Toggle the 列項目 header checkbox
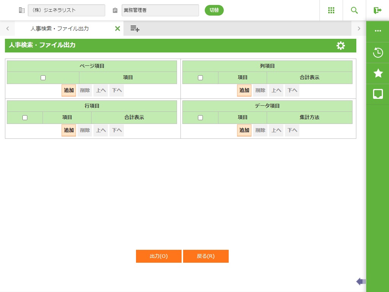 (x=200, y=78)
